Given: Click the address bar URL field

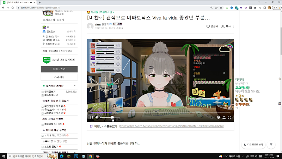Looking at the screenshot, I should tap(113, 8).
